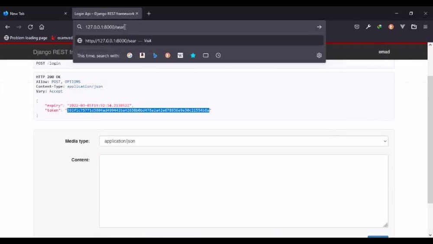Click the POST /login request line
Image resolution: width=433 pixels, height=244 pixels.
pyautogui.click(x=48, y=63)
